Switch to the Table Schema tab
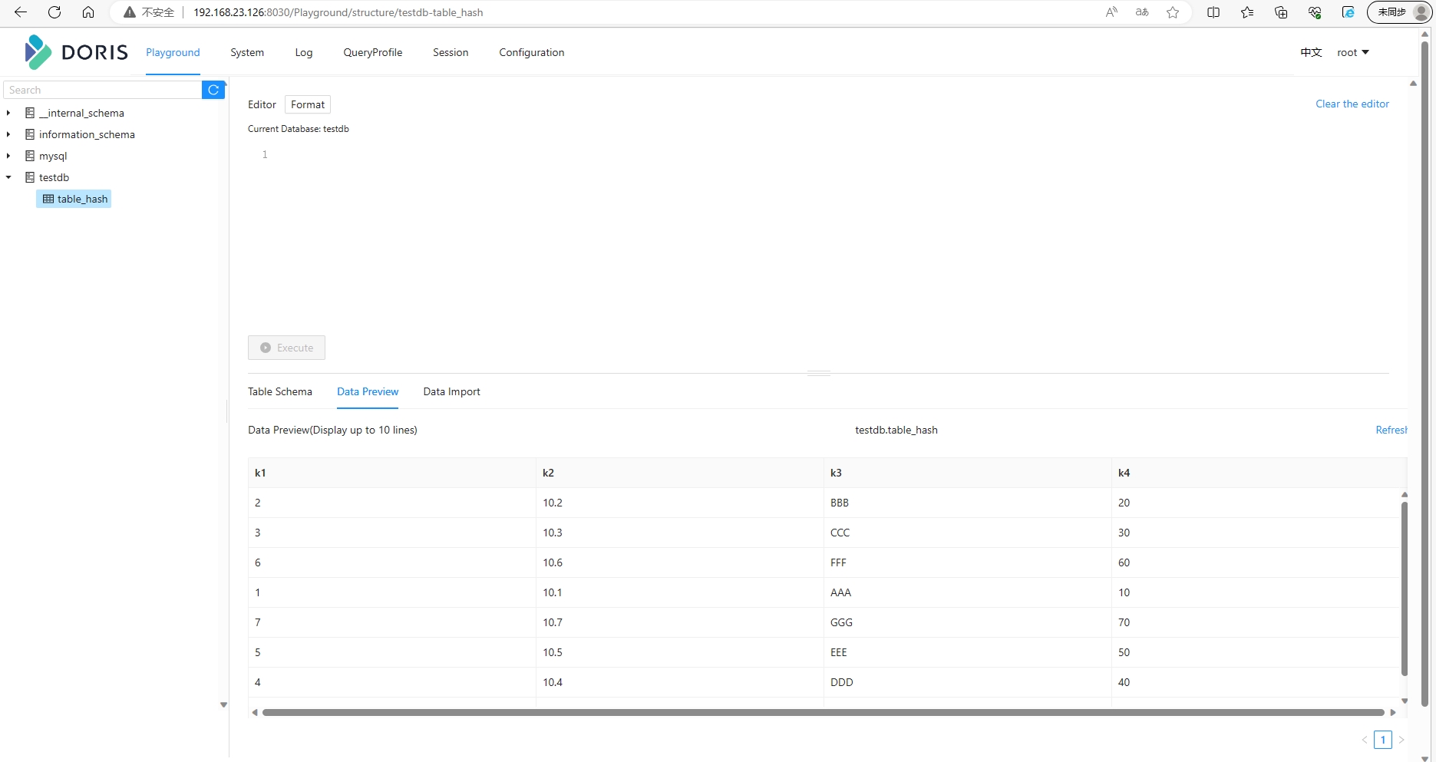Screen dimensions: 1436x762 (x=280, y=391)
